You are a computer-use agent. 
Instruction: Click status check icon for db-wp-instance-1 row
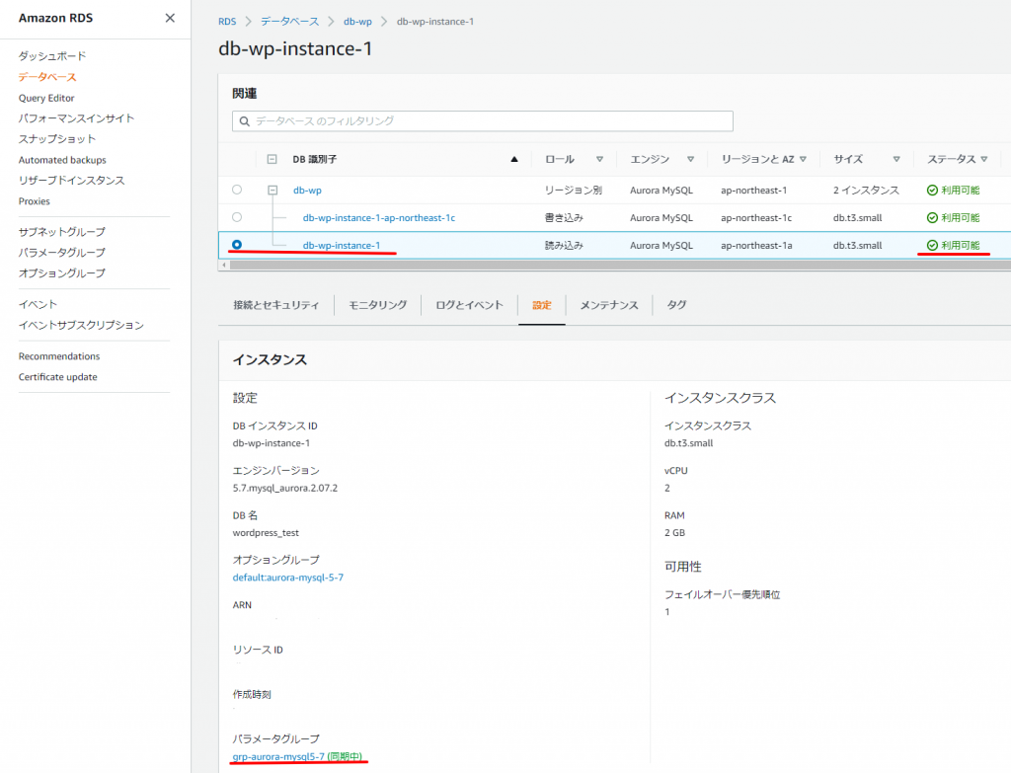932,245
